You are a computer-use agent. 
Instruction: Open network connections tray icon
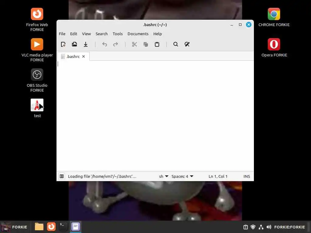(261, 227)
